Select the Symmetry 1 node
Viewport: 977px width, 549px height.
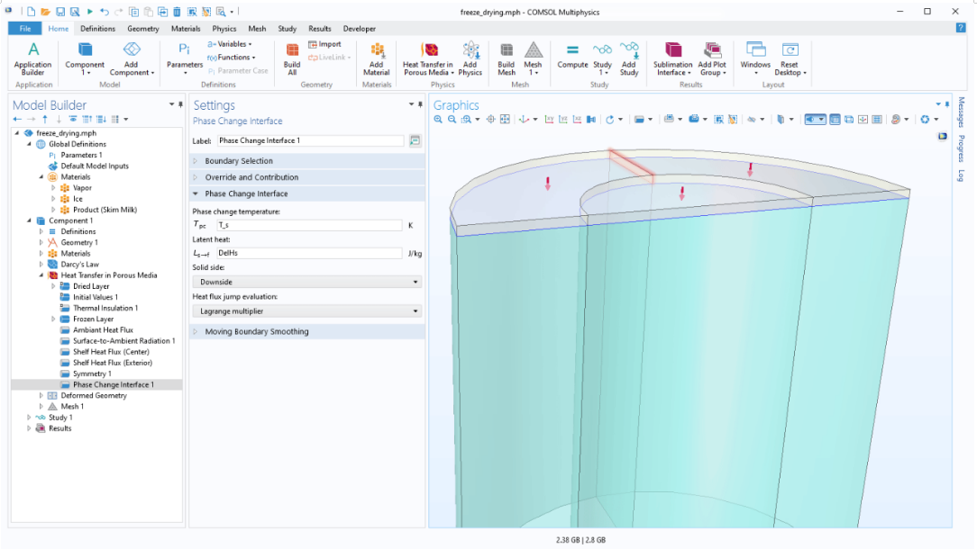point(92,374)
